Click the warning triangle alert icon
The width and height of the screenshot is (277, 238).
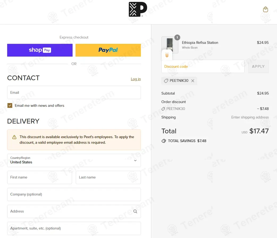pos(14,137)
